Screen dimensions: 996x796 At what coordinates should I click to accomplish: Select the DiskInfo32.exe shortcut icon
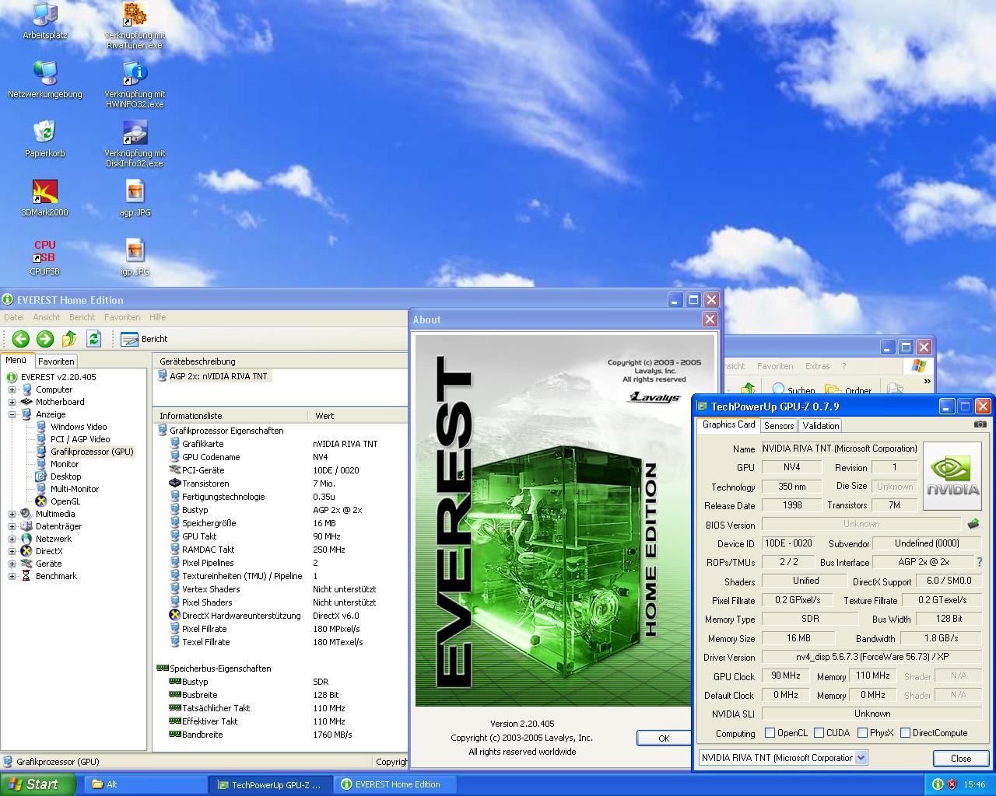(135, 144)
